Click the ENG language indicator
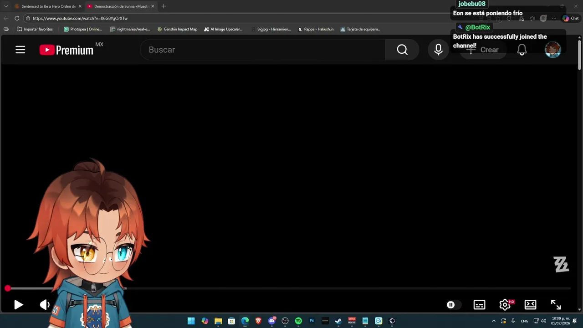 pos(525,321)
